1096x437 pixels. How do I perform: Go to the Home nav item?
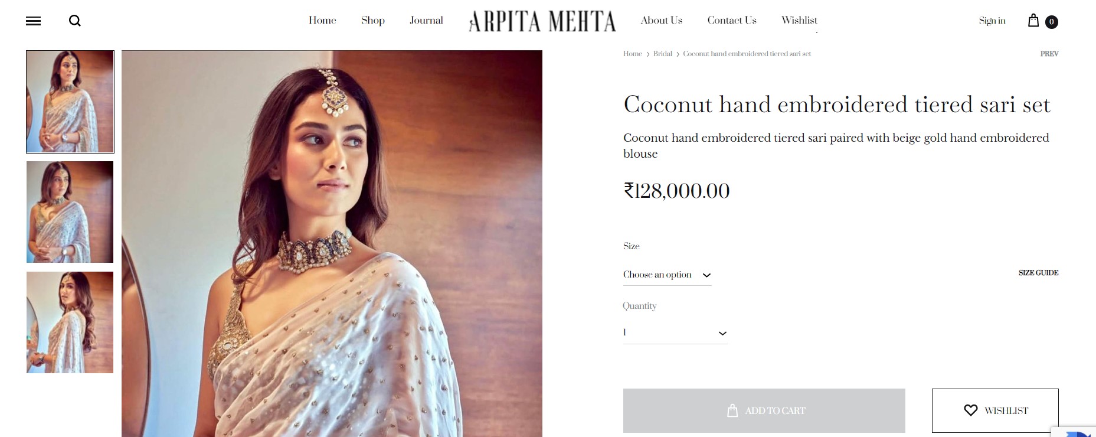coord(322,21)
